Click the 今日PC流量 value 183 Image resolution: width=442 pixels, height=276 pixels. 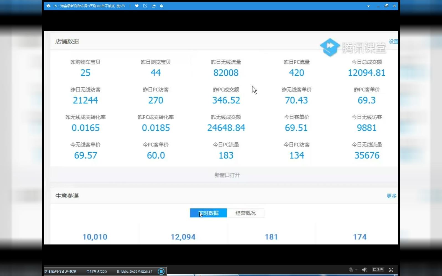(x=226, y=155)
